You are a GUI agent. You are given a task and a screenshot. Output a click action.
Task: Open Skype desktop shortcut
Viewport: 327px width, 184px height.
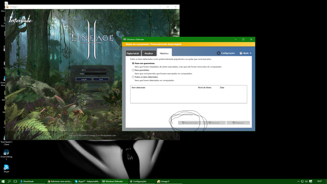click(6, 167)
